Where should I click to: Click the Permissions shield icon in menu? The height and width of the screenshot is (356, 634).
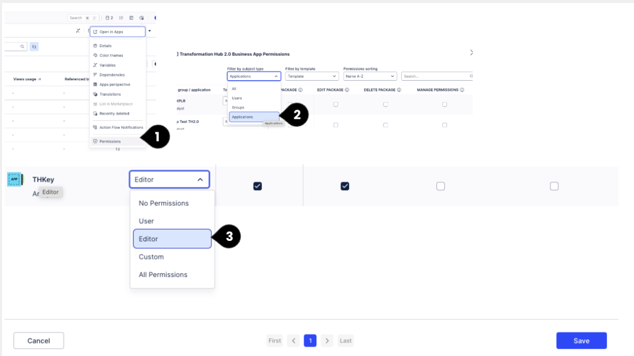95,141
